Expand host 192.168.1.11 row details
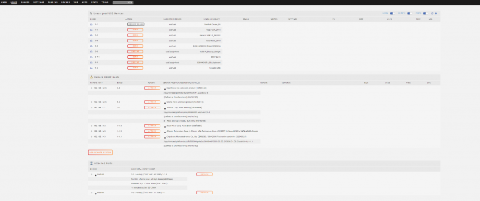Screen dimensions: 480x201 pyautogui.click(x=92, y=107)
